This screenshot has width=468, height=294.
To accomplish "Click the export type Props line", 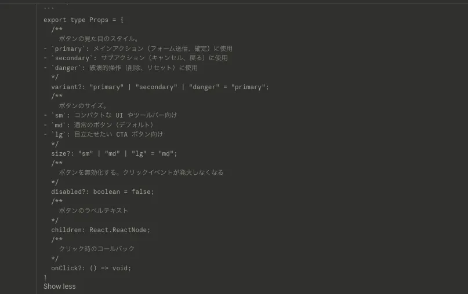I will coord(84,20).
